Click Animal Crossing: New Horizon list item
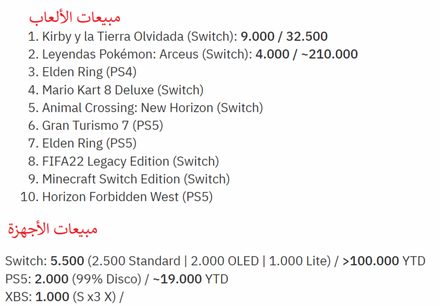This screenshot has height=306, width=440. tap(152, 108)
